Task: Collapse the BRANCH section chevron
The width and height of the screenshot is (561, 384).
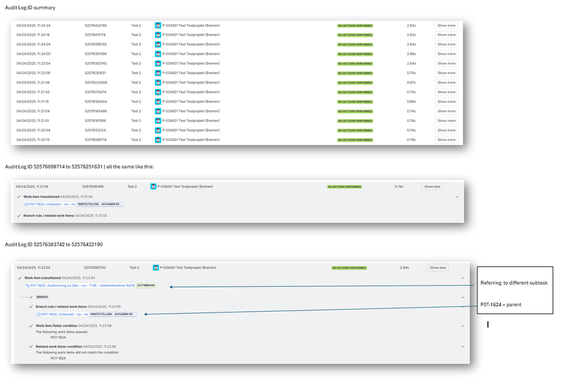Action: tap(463, 297)
